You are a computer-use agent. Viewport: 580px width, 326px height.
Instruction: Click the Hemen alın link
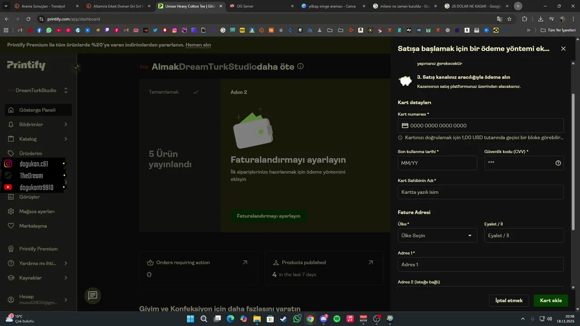198,45
